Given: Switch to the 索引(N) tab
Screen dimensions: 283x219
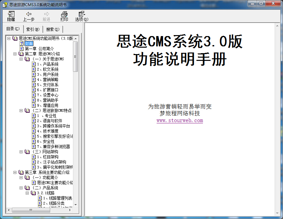Looking at the screenshot, I should [x=33, y=29].
